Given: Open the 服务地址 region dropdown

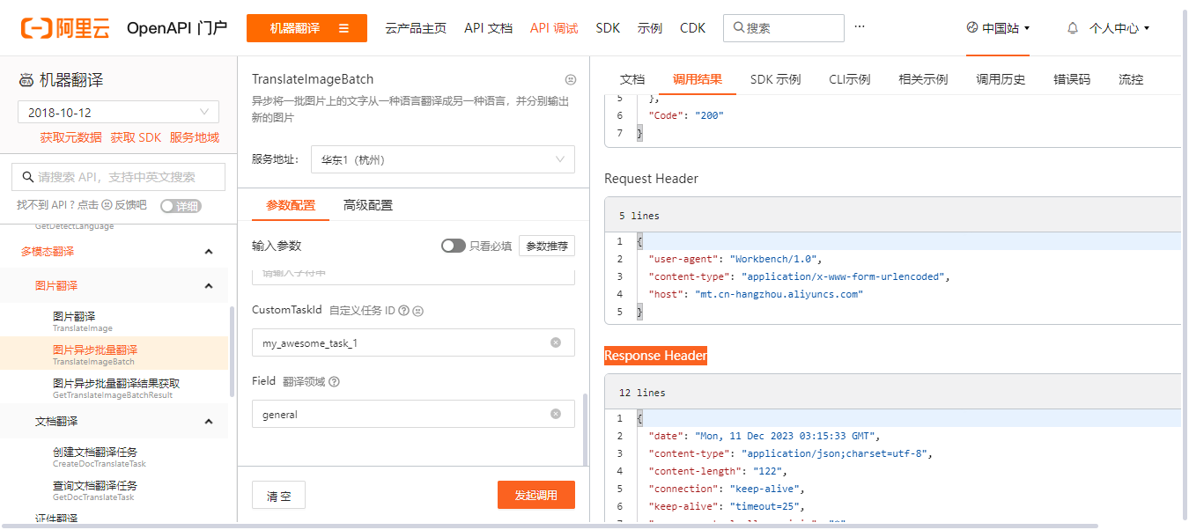Looking at the screenshot, I should coord(442,160).
